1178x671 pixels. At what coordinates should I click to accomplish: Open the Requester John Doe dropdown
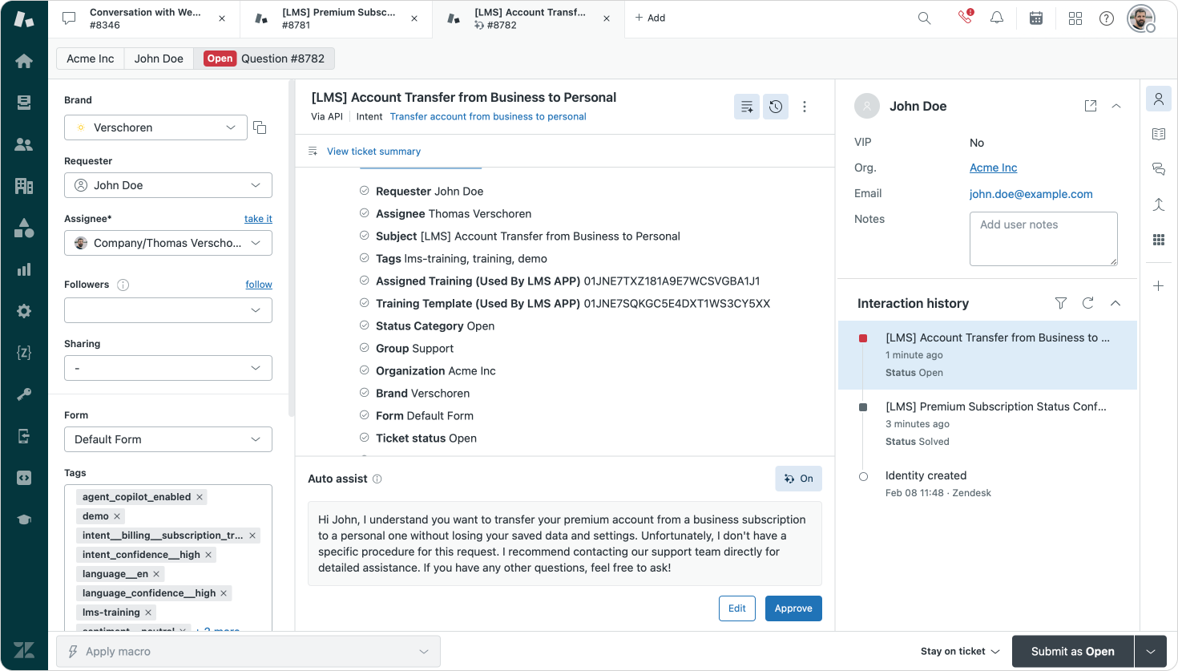168,185
